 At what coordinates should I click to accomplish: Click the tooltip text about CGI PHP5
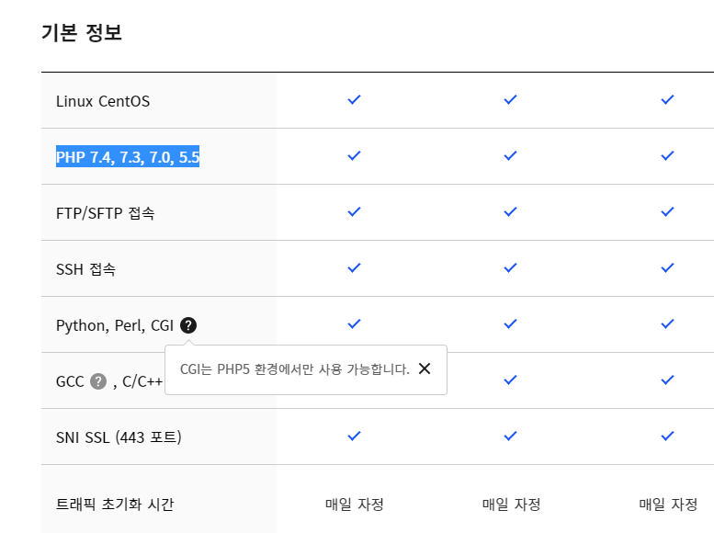click(295, 369)
